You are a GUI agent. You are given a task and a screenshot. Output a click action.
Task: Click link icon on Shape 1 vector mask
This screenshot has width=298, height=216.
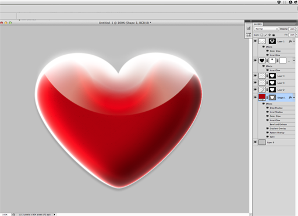pyautogui.click(x=267, y=97)
